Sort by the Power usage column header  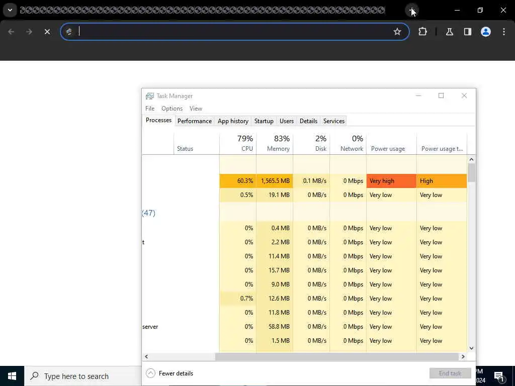391,143
